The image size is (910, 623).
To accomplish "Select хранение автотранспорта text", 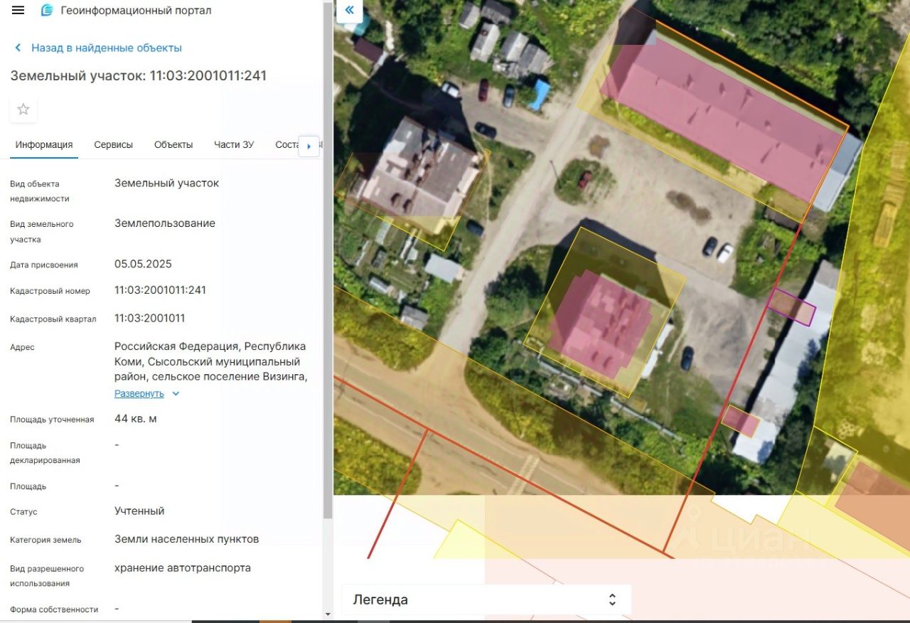I will click(x=183, y=568).
